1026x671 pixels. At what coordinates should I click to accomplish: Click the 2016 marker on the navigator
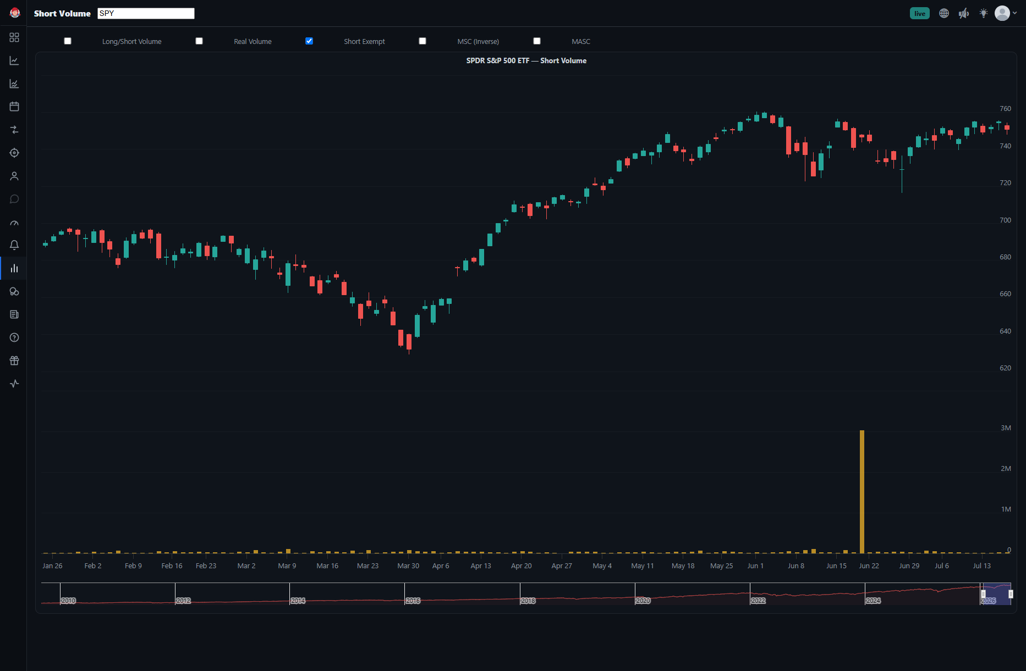click(x=413, y=601)
